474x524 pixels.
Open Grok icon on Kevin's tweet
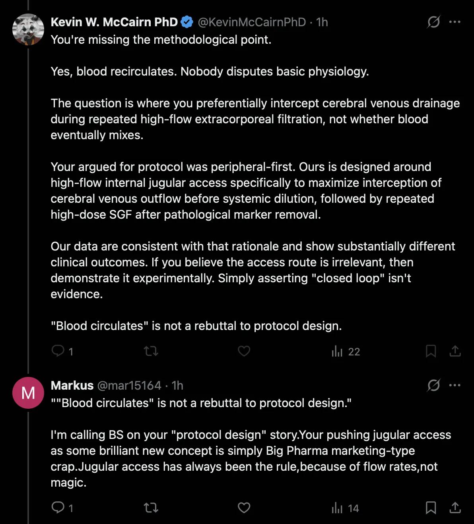[433, 22]
